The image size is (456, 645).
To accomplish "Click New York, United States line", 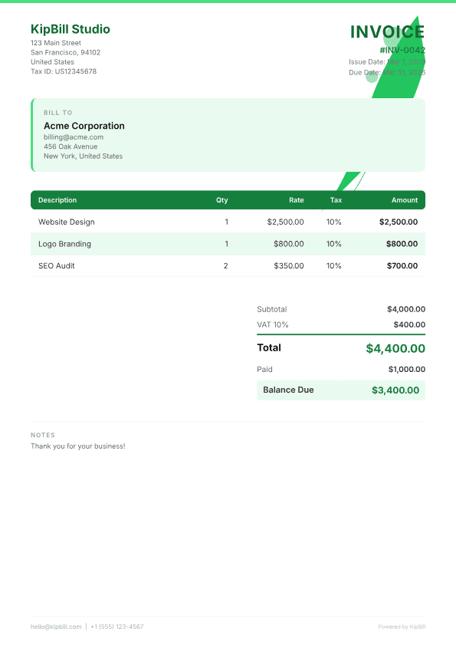I will (x=83, y=156).
